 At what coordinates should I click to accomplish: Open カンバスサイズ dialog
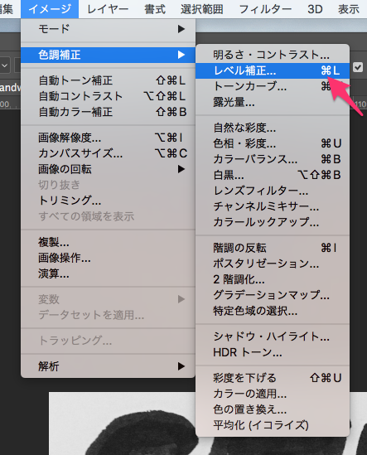[108, 153]
